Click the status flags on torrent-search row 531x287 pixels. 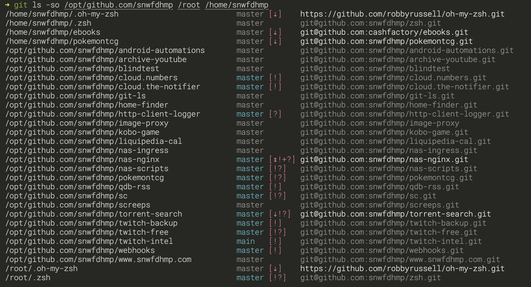point(280,214)
